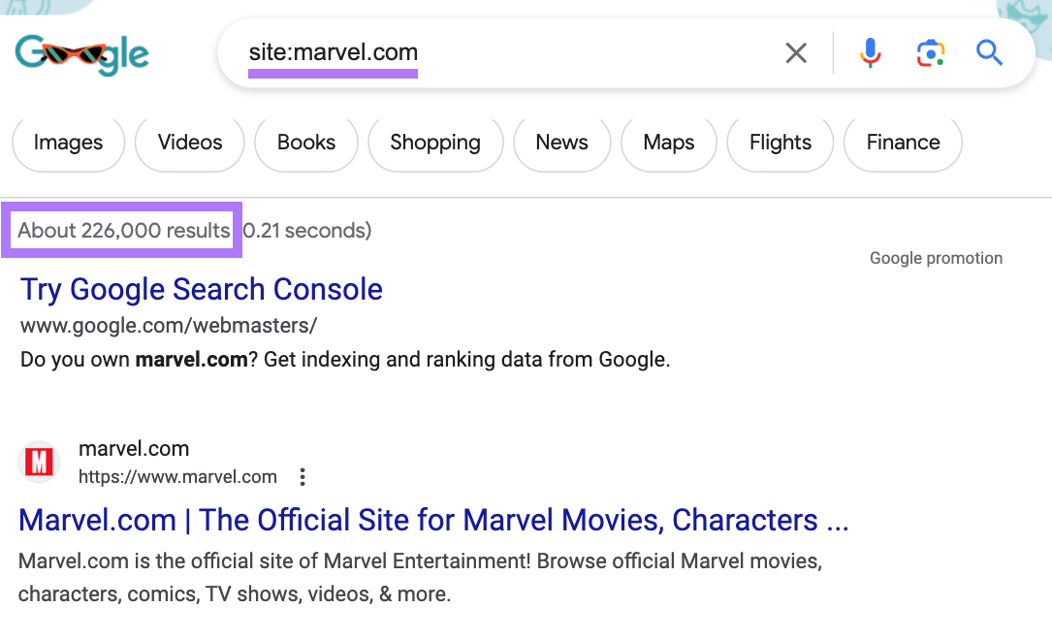
Task: Switch to the Flights filter
Action: coord(780,143)
